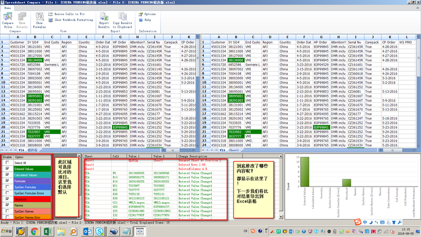Image resolution: width=421 pixels, height=237 pixels.
Task: Click the Spreadsheet Compare taskbar icon
Action: pos(140,232)
